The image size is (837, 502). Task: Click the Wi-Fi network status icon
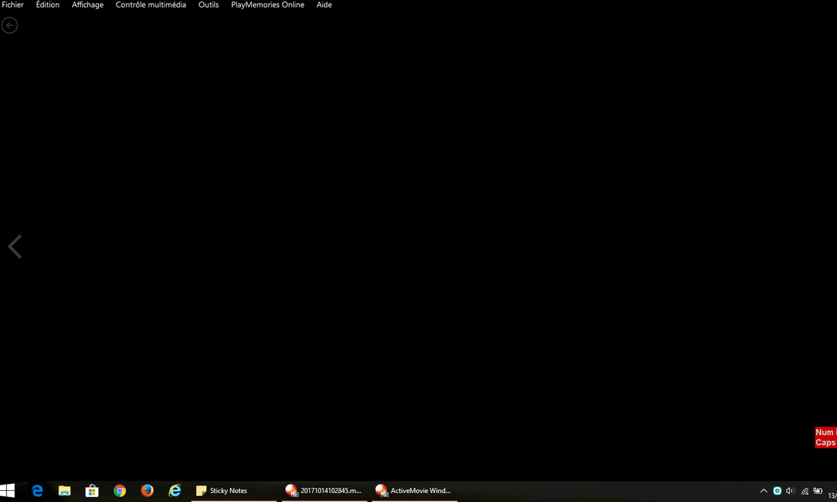point(804,490)
